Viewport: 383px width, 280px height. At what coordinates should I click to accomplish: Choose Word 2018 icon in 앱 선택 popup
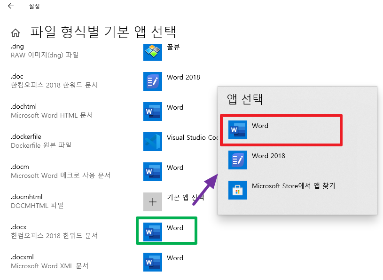coord(238,160)
